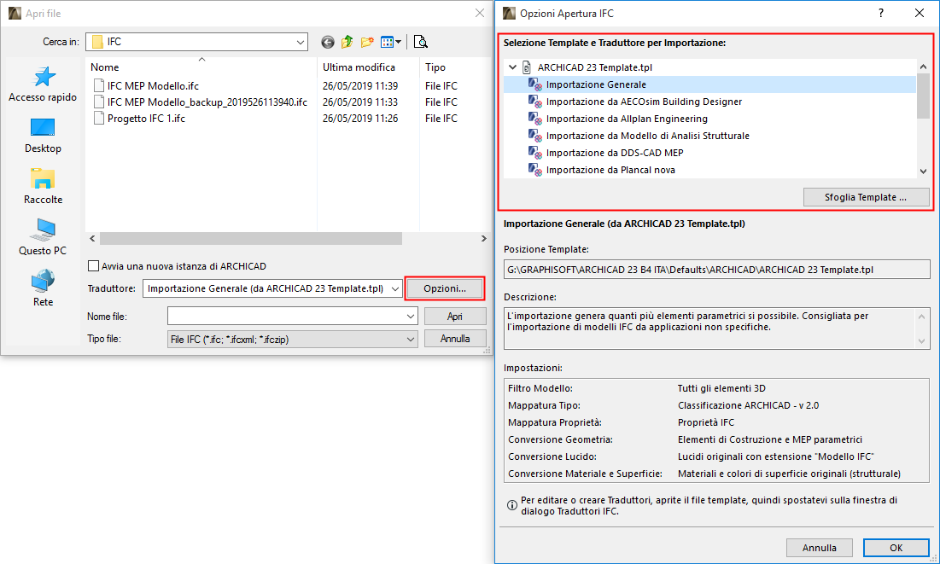Open Accesso rapido in the sidebar
The image size is (940, 564).
pos(43,84)
